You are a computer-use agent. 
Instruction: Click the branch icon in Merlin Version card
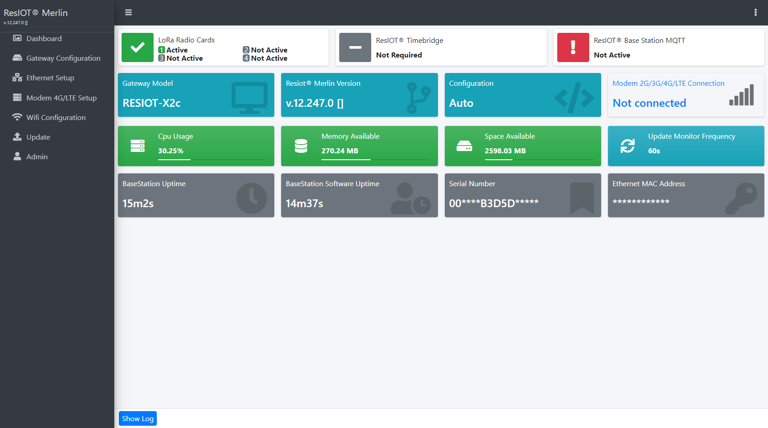point(418,98)
